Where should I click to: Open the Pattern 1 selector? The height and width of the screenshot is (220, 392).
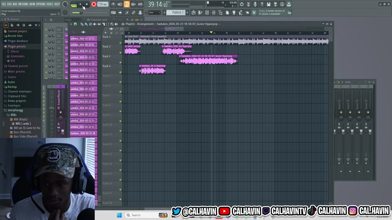pyautogui.click(x=175, y=13)
